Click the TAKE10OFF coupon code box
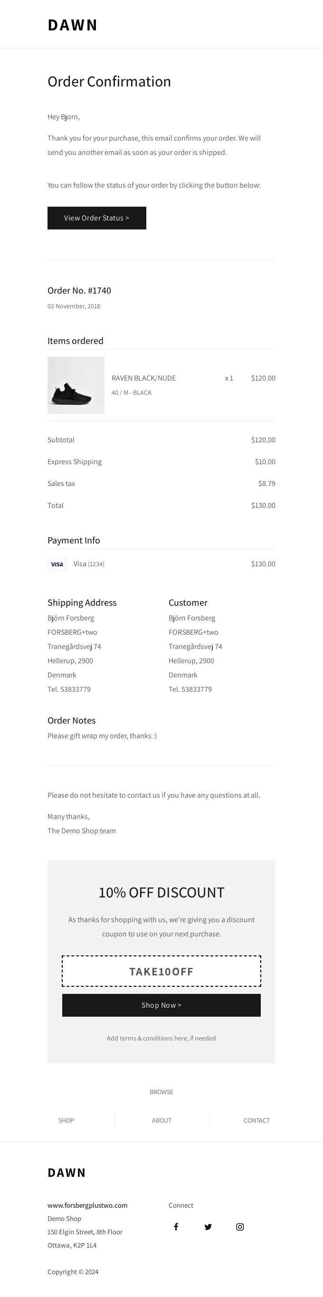 161,971
